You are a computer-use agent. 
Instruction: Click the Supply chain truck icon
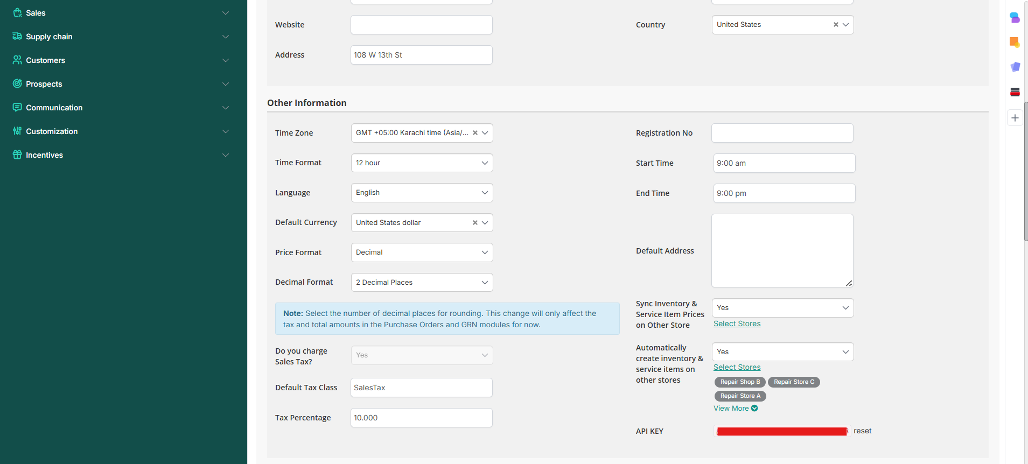coord(17,37)
